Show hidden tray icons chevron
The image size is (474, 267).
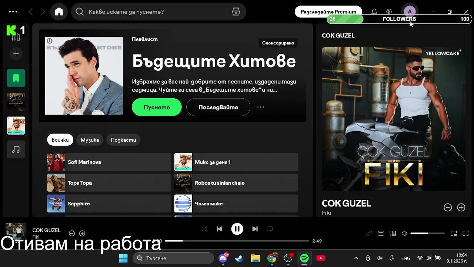pyautogui.click(x=356, y=258)
